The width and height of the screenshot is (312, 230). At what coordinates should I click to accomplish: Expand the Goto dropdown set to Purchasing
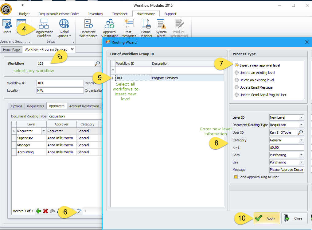tap(301, 155)
